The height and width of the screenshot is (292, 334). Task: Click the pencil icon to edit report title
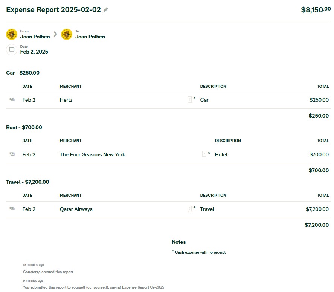pos(105,10)
